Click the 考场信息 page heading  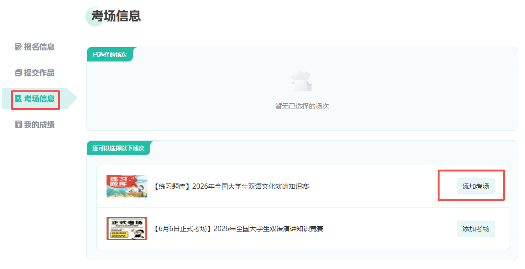(x=116, y=16)
